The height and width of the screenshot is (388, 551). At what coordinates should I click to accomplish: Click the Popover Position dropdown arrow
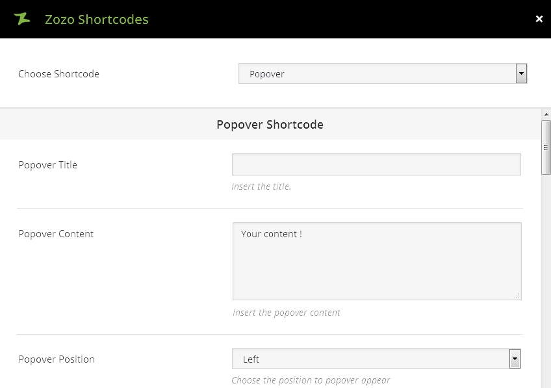(515, 359)
